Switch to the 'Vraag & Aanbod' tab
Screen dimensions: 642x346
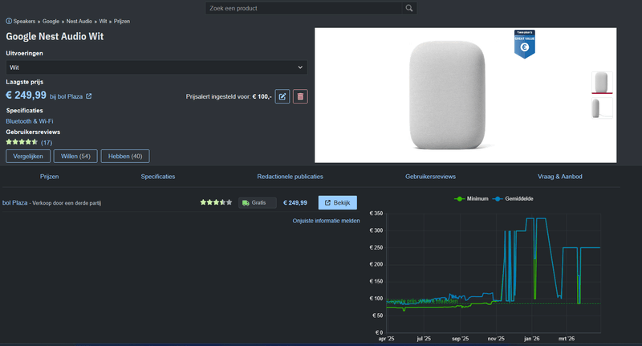(x=560, y=177)
